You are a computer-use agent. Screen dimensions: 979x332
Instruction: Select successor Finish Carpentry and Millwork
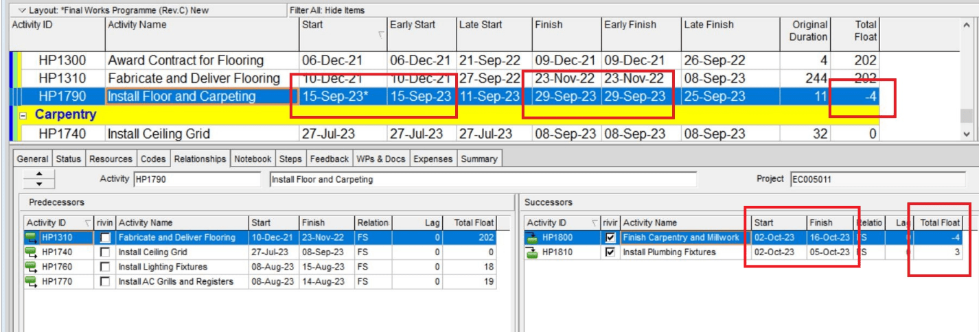(744, 237)
